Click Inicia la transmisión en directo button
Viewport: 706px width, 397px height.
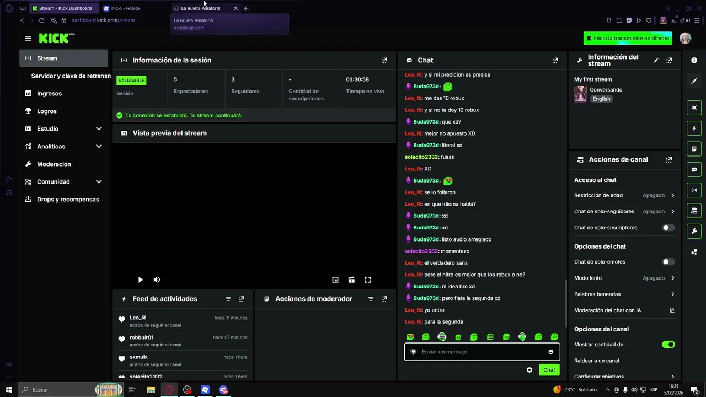pyautogui.click(x=628, y=38)
